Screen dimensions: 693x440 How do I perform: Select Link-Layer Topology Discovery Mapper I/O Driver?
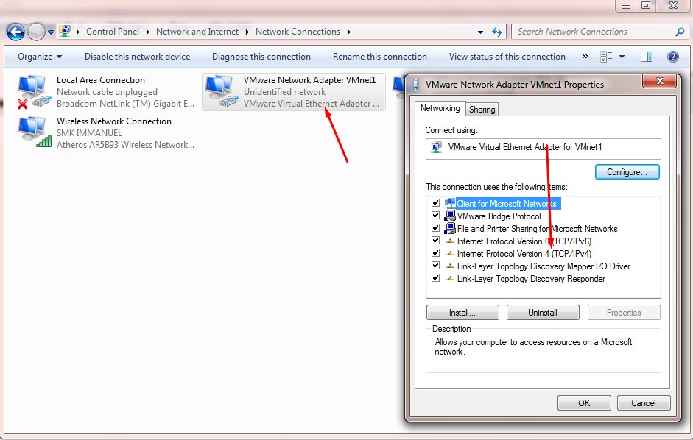[544, 266]
